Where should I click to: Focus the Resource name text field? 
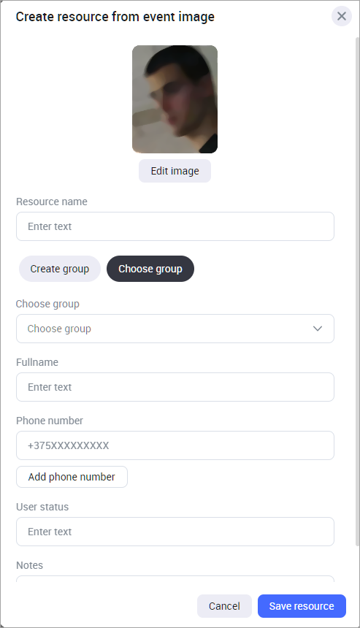175,226
